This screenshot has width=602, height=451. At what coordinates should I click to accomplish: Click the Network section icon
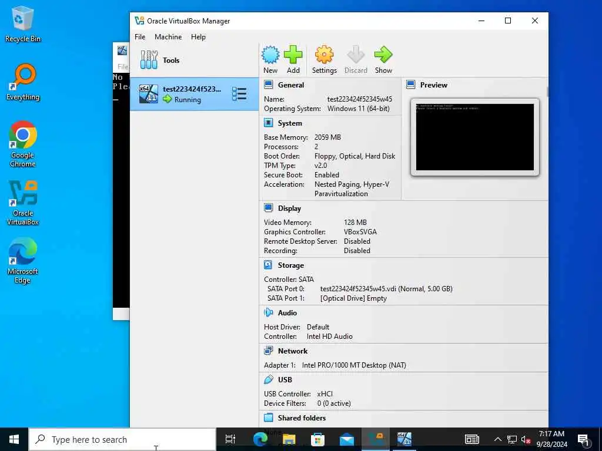coord(268,351)
